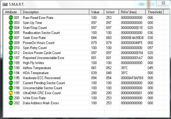Select the Seek Error Rate description
The image size is (171, 119).
pyautogui.click(x=34, y=38)
